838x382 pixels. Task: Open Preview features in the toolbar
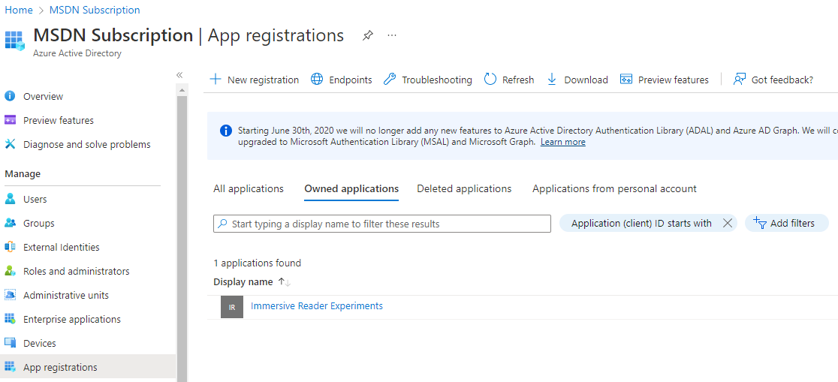665,80
